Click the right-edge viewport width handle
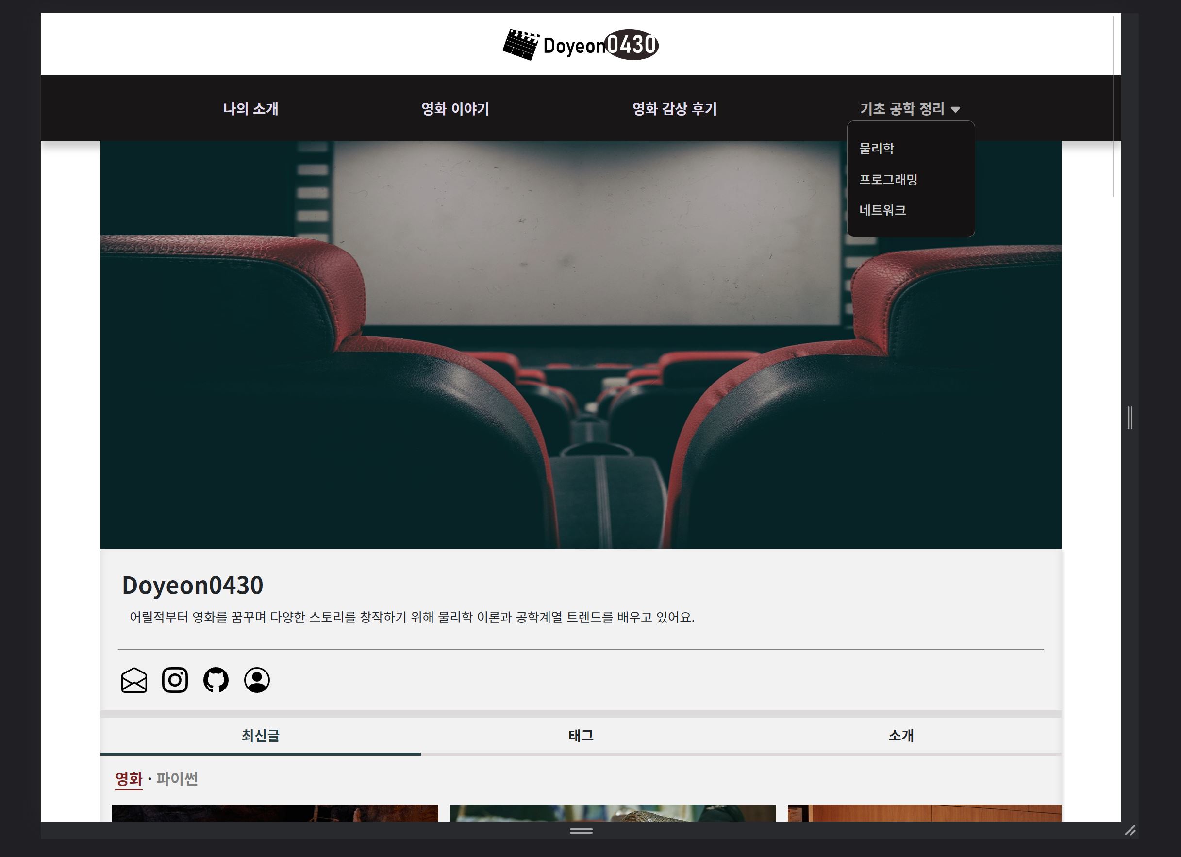Viewport: 1181px width, 857px height. (x=1130, y=418)
